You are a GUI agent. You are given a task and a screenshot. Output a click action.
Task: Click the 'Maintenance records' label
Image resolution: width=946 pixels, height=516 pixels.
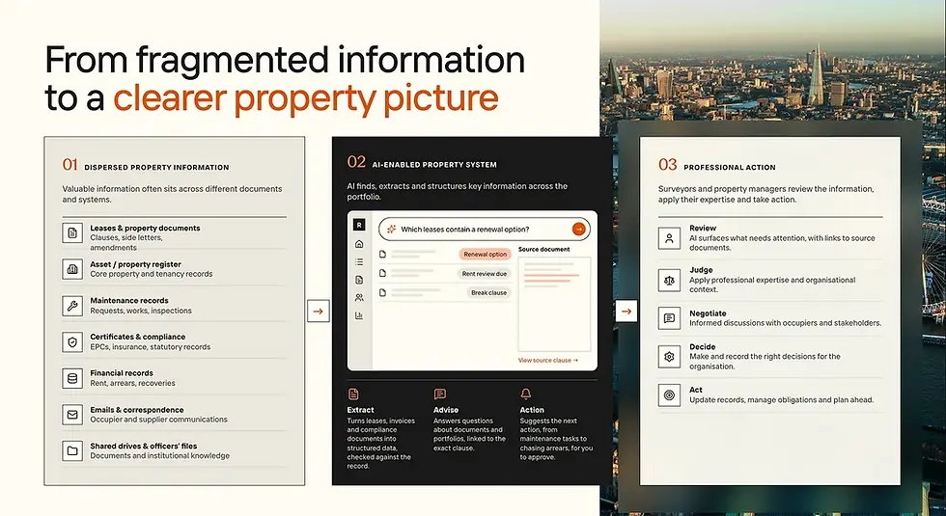129,300
